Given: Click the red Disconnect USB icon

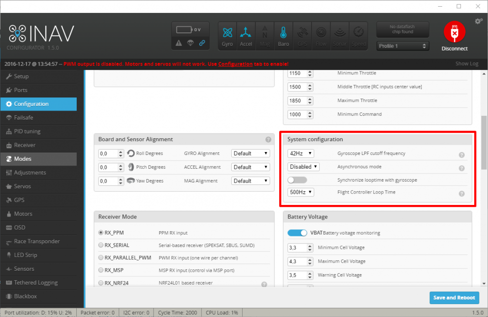Looking at the screenshot, I should coord(454,32).
